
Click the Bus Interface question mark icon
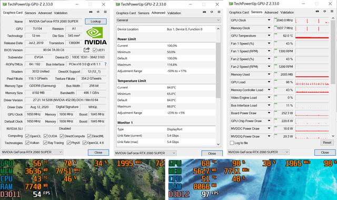coord(105,64)
